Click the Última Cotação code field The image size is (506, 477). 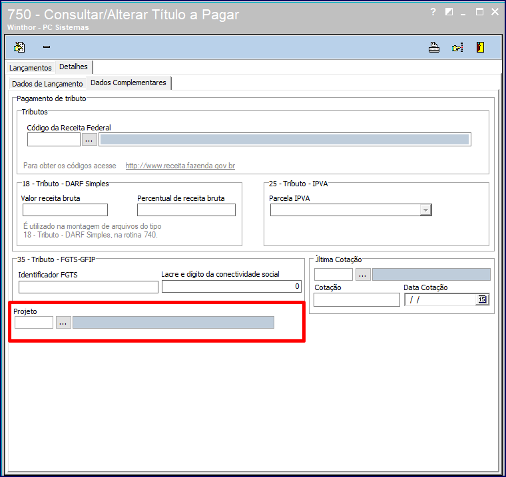pos(334,275)
